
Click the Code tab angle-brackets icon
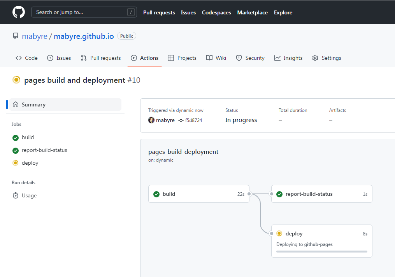click(19, 58)
